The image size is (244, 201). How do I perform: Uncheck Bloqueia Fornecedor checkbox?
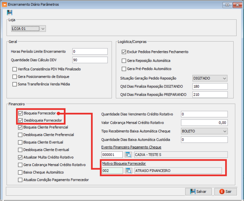point(21,113)
